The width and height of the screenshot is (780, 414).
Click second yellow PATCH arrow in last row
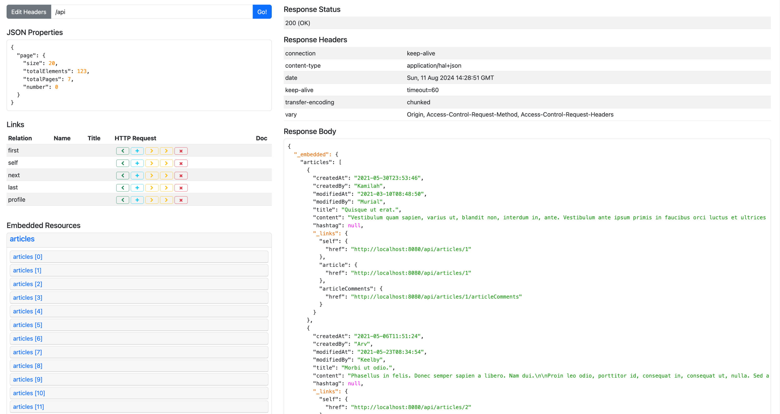pos(166,188)
